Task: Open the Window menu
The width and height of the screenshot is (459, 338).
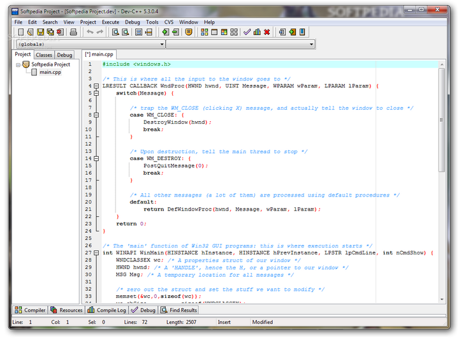Action: pos(189,22)
